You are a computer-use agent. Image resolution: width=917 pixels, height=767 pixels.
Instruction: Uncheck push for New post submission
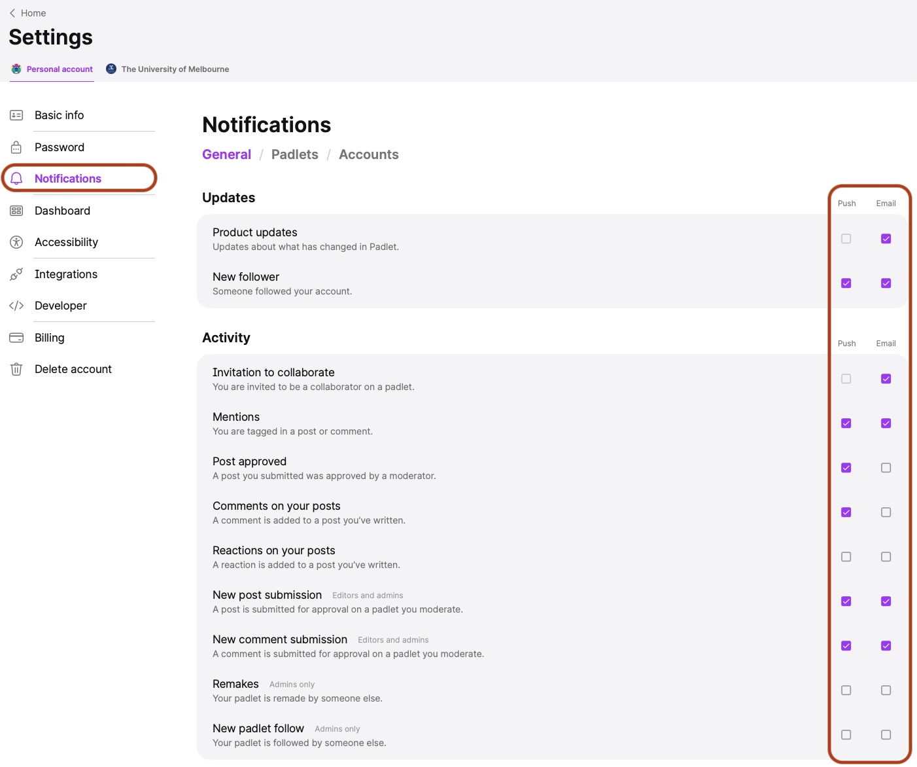846,601
